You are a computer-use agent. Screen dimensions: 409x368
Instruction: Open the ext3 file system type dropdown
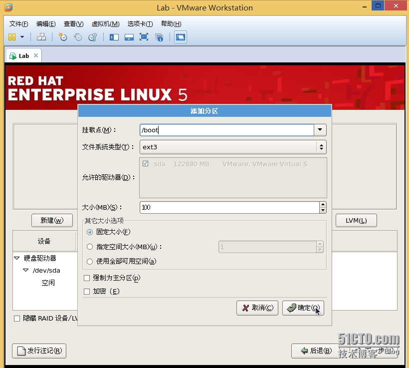point(233,147)
